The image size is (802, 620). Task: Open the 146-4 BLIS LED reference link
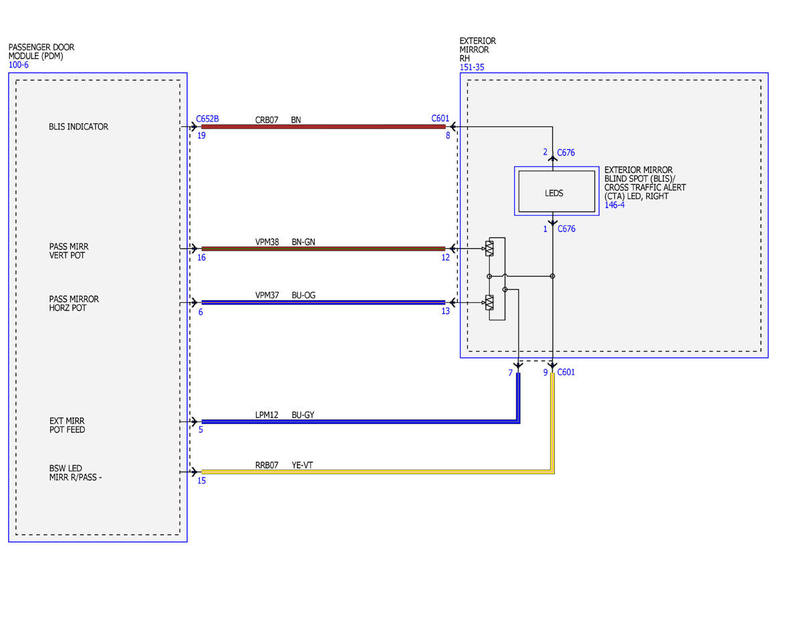[615, 205]
